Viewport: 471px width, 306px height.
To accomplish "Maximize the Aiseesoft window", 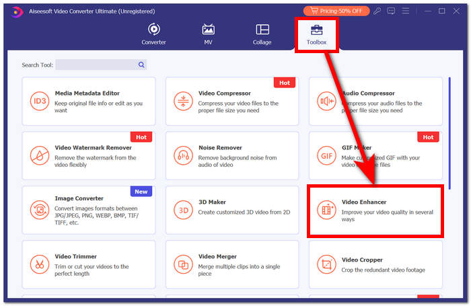I will pyautogui.click(x=441, y=11).
